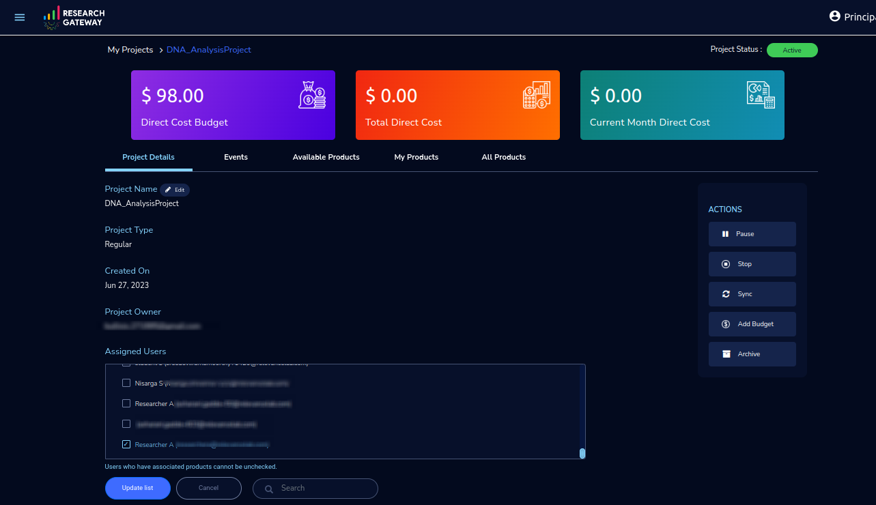Open the Available Products tab
This screenshot has height=505, width=876.
326,157
